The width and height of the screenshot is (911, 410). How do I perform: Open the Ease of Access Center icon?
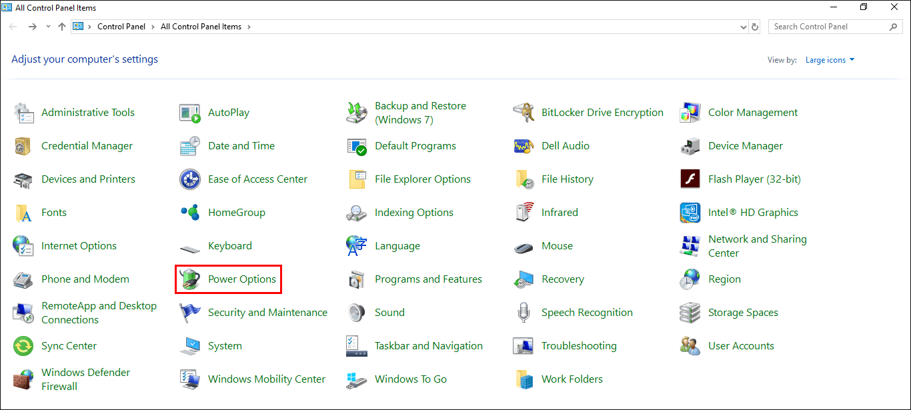pos(190,179)
